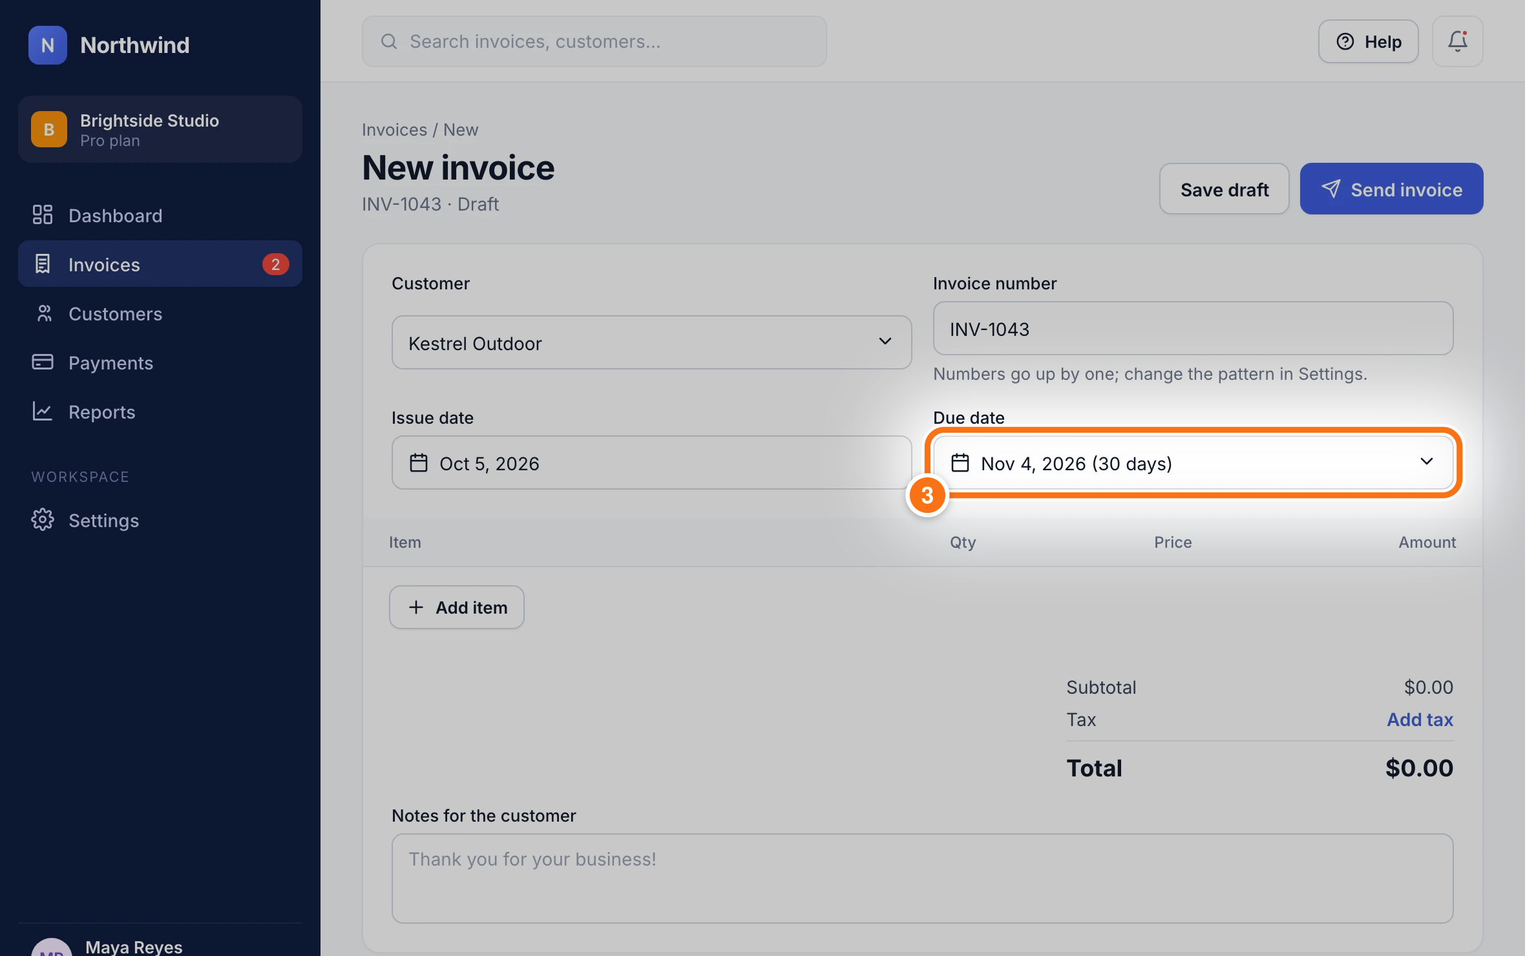Screen dimensions: 1525x956
Task: Click the Payments card icon
Action: [43, 362]
